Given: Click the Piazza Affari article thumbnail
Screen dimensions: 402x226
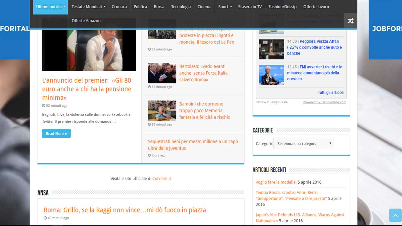Looking at the screenshot, I should point(271,49).
